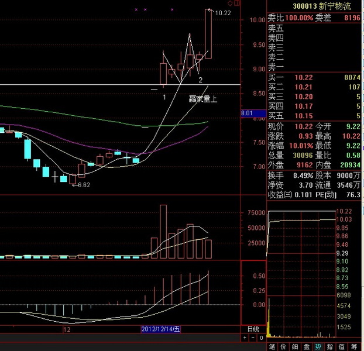
Task: Select the 价 tab
Action: click(283, 346)
